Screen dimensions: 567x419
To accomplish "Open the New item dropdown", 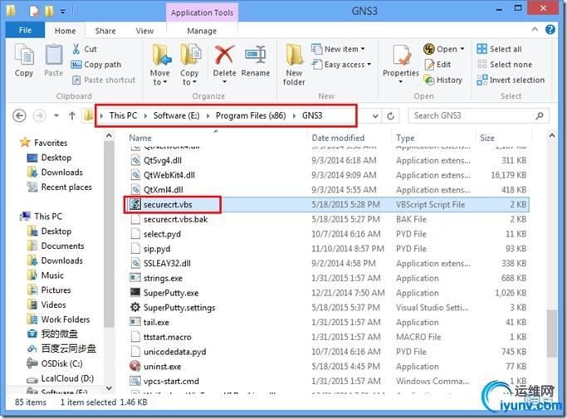I will pyautogui.click(x=338, y=49).
